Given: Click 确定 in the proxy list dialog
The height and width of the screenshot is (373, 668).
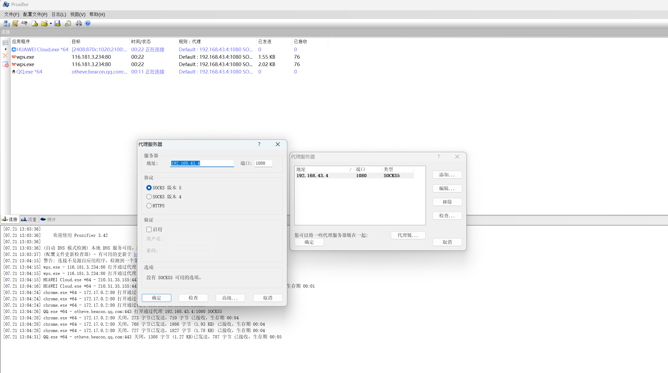Looking at the screenshot, I should [309, 242].
